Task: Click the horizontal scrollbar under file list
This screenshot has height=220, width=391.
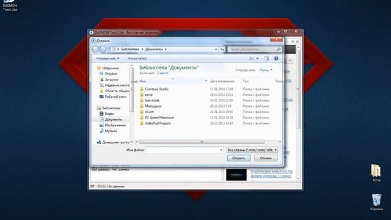Action: [x=202, y=142]
